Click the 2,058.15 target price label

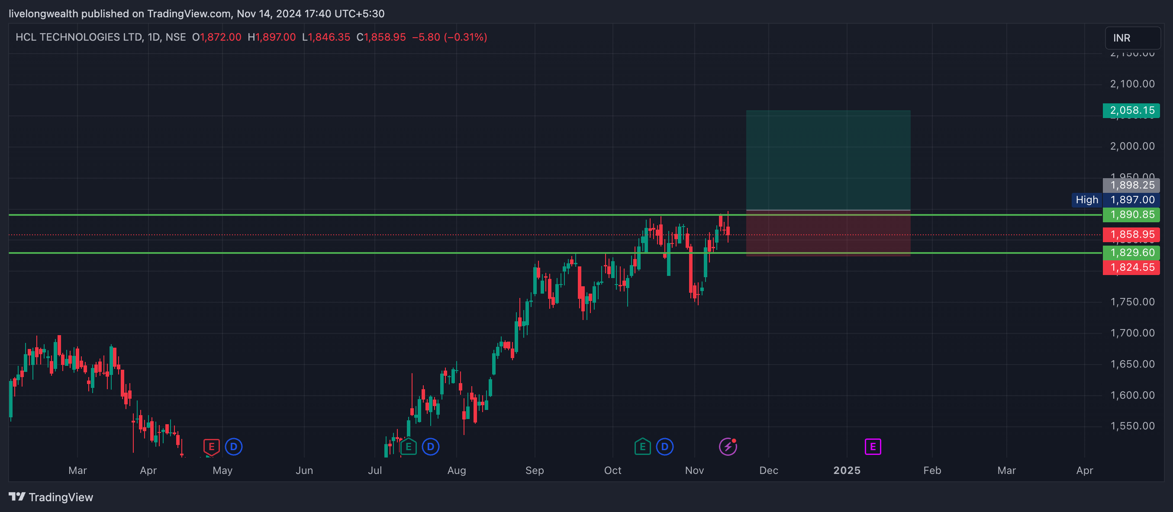tap(1131, 111)
